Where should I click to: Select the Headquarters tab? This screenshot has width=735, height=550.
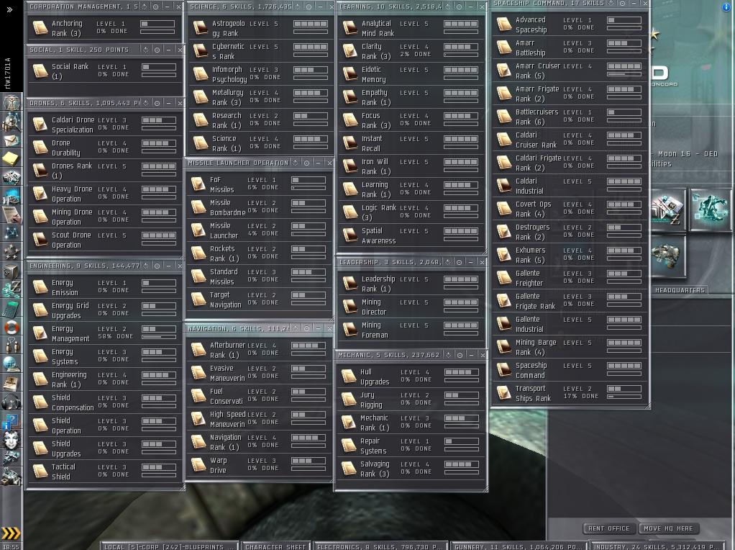pos(679,291)
